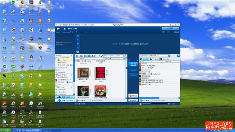
Task: Click the volume slider track
Action: point(66,32)
